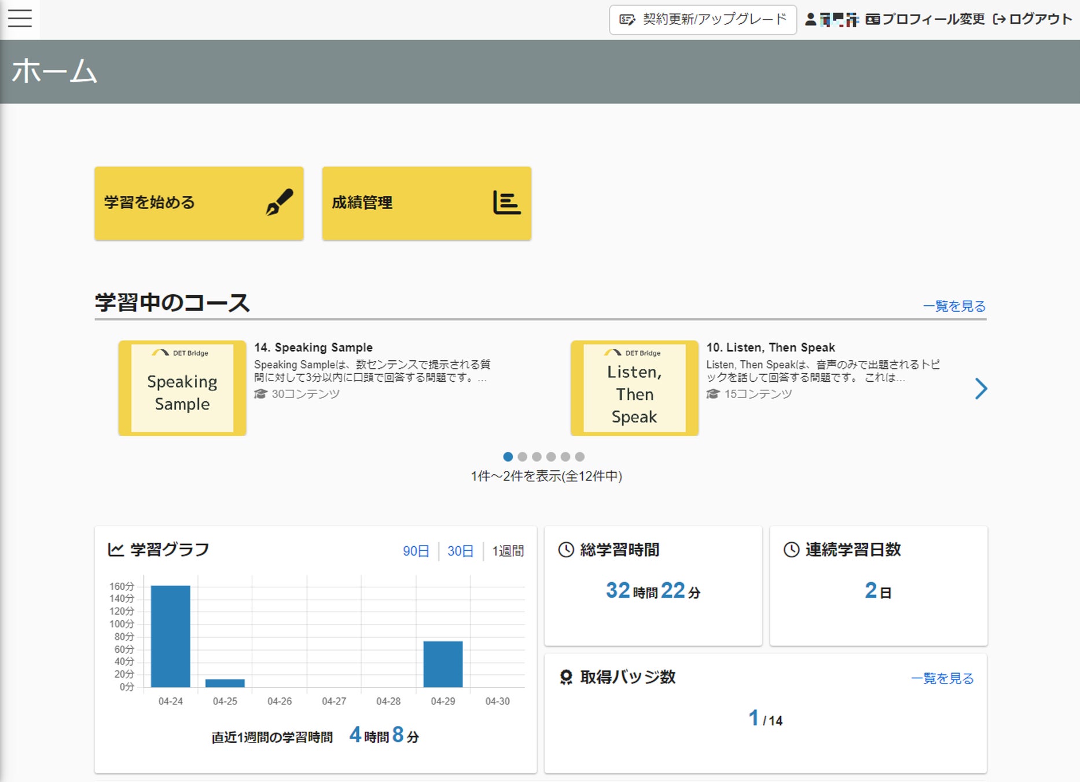The width and height of the screenshot is (1080, 782).
Task: Open the hamburger navigation menu
Action: coord(20,19)
